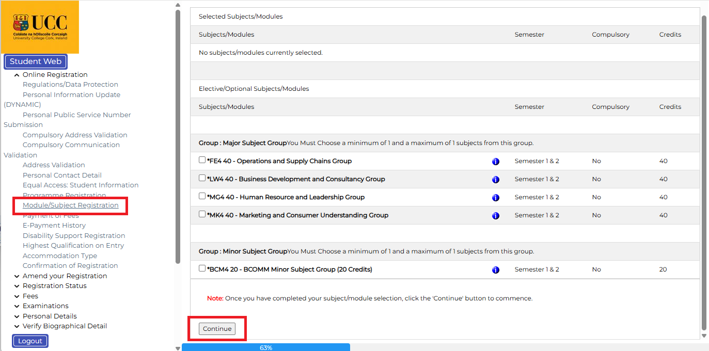Click the 'Group : Major Subject Group' heading

243,143
